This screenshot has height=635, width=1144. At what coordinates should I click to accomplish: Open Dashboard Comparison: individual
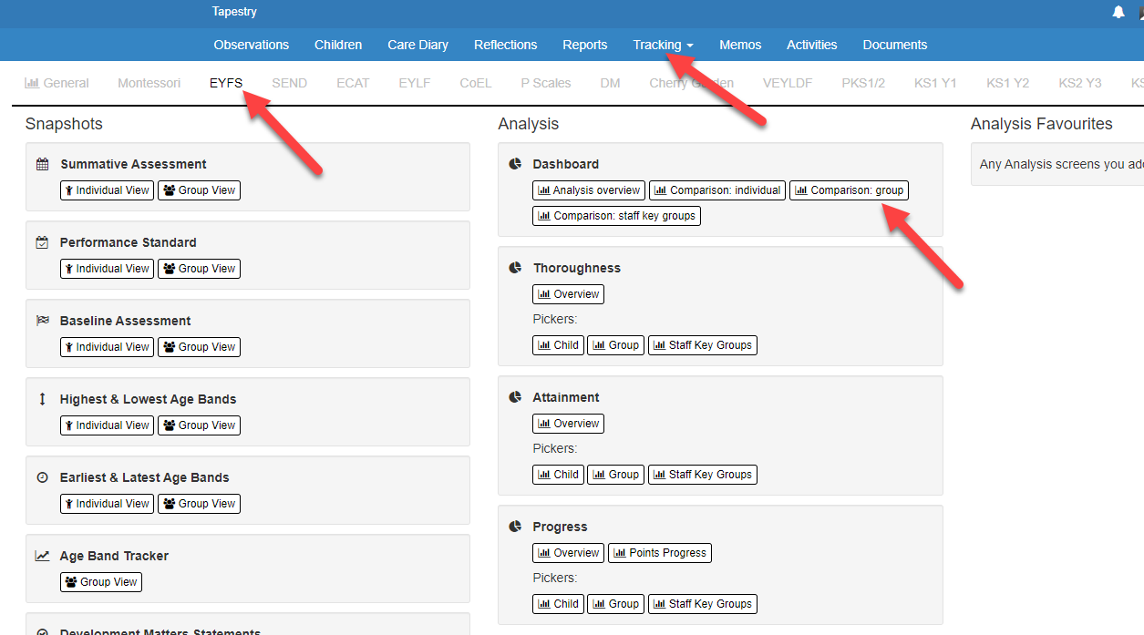pyautogui.click(x=717, y=190)
